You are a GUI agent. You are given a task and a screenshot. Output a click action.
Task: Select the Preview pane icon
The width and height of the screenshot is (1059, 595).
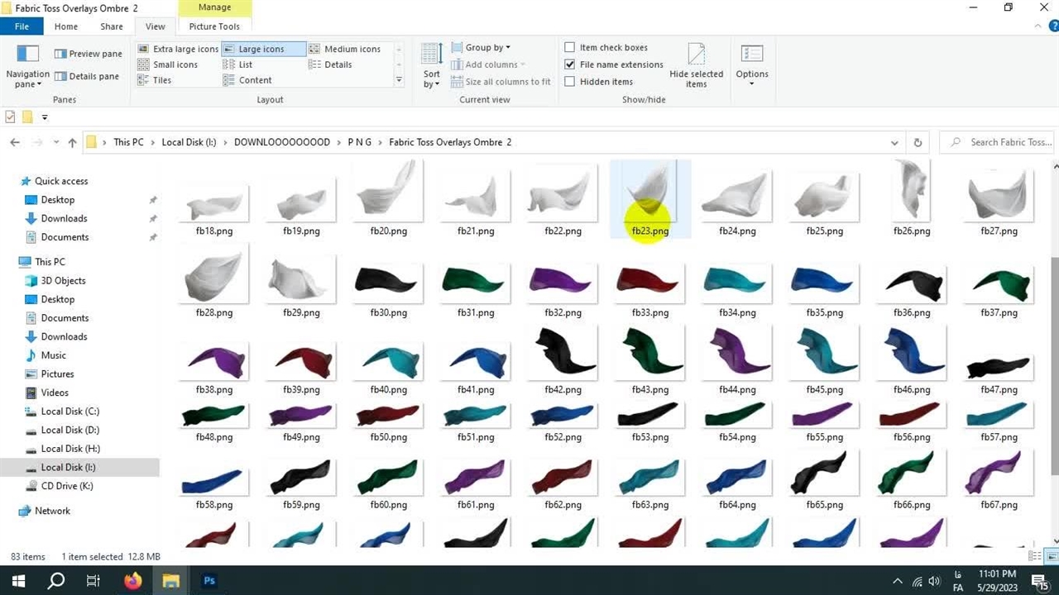coord(60,54)
